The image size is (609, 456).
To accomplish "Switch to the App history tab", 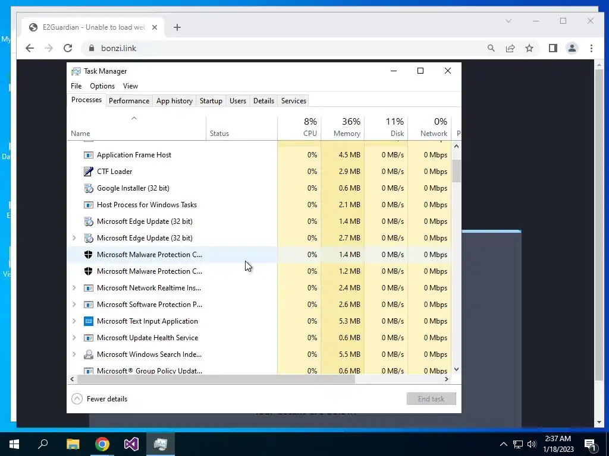I will coord(174,101).
